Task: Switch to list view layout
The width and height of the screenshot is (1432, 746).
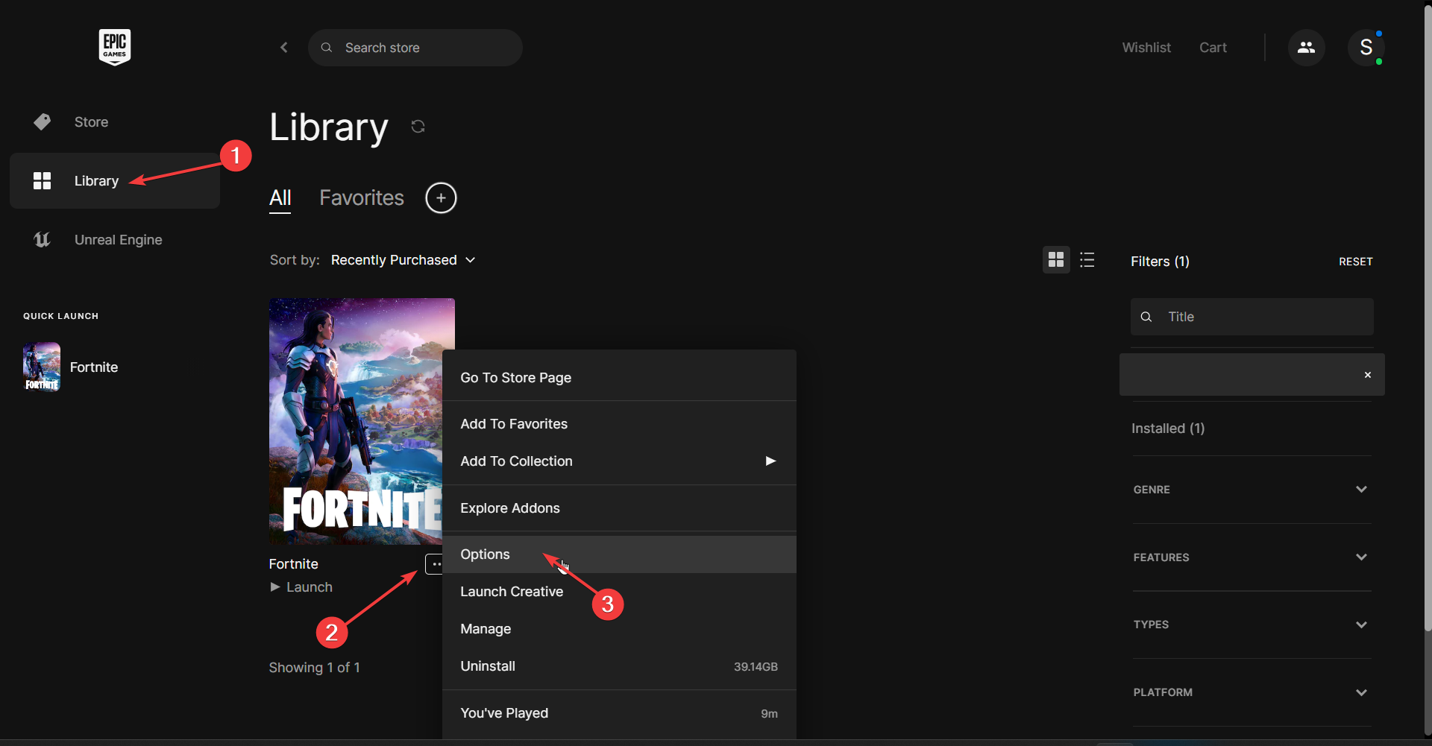Action: [x=1087, y=259]
